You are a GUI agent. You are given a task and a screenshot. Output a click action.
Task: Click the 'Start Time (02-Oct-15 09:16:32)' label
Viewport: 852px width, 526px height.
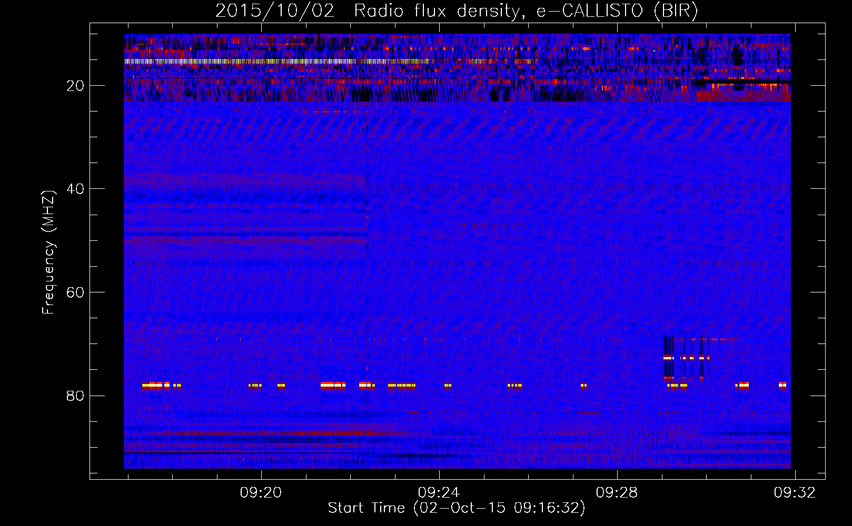(x=457, y=508)
